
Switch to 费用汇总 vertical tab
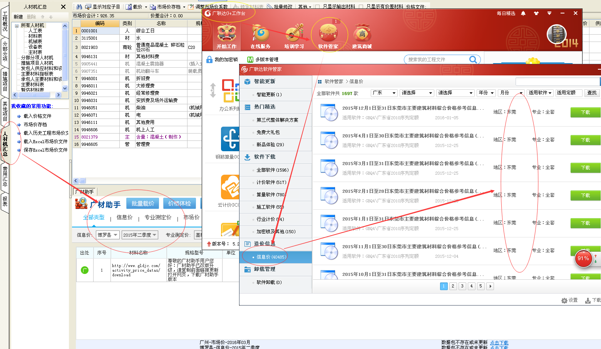point(5,176)
